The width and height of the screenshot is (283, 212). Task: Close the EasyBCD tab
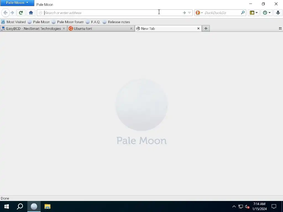tap(64, 28)
